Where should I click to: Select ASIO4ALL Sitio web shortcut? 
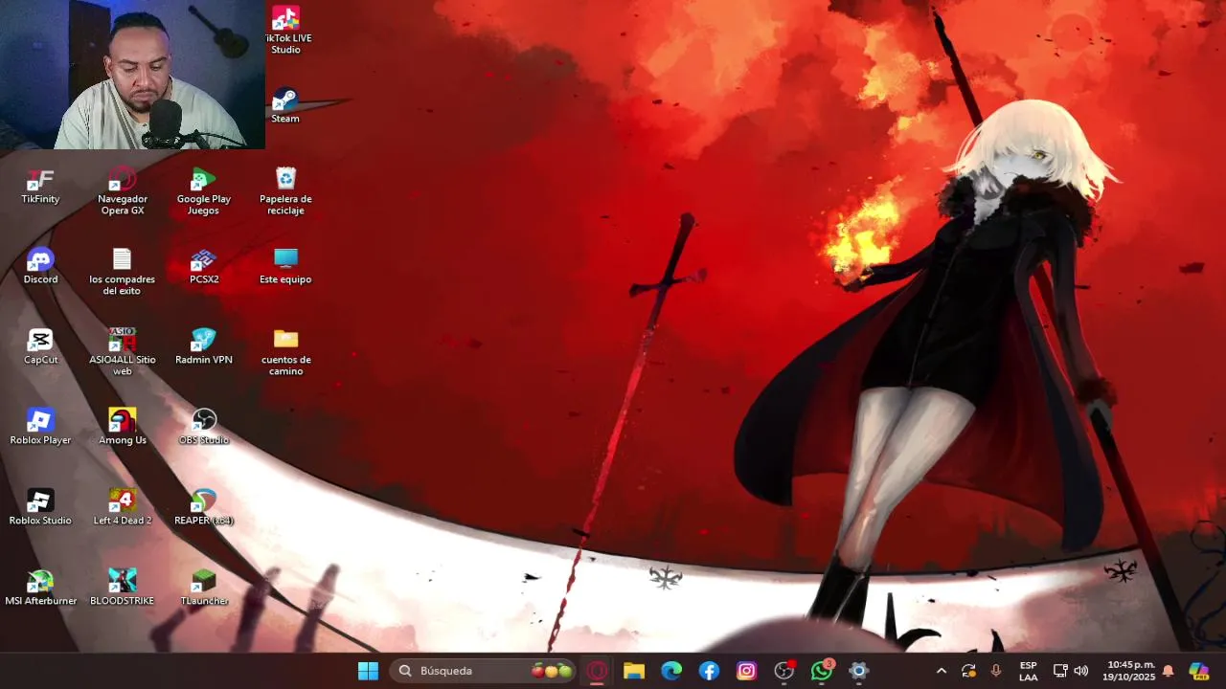point(123,352)
